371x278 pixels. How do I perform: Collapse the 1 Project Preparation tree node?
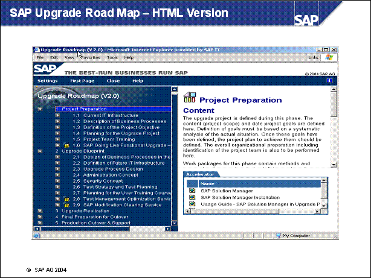[x=40, y=109]
